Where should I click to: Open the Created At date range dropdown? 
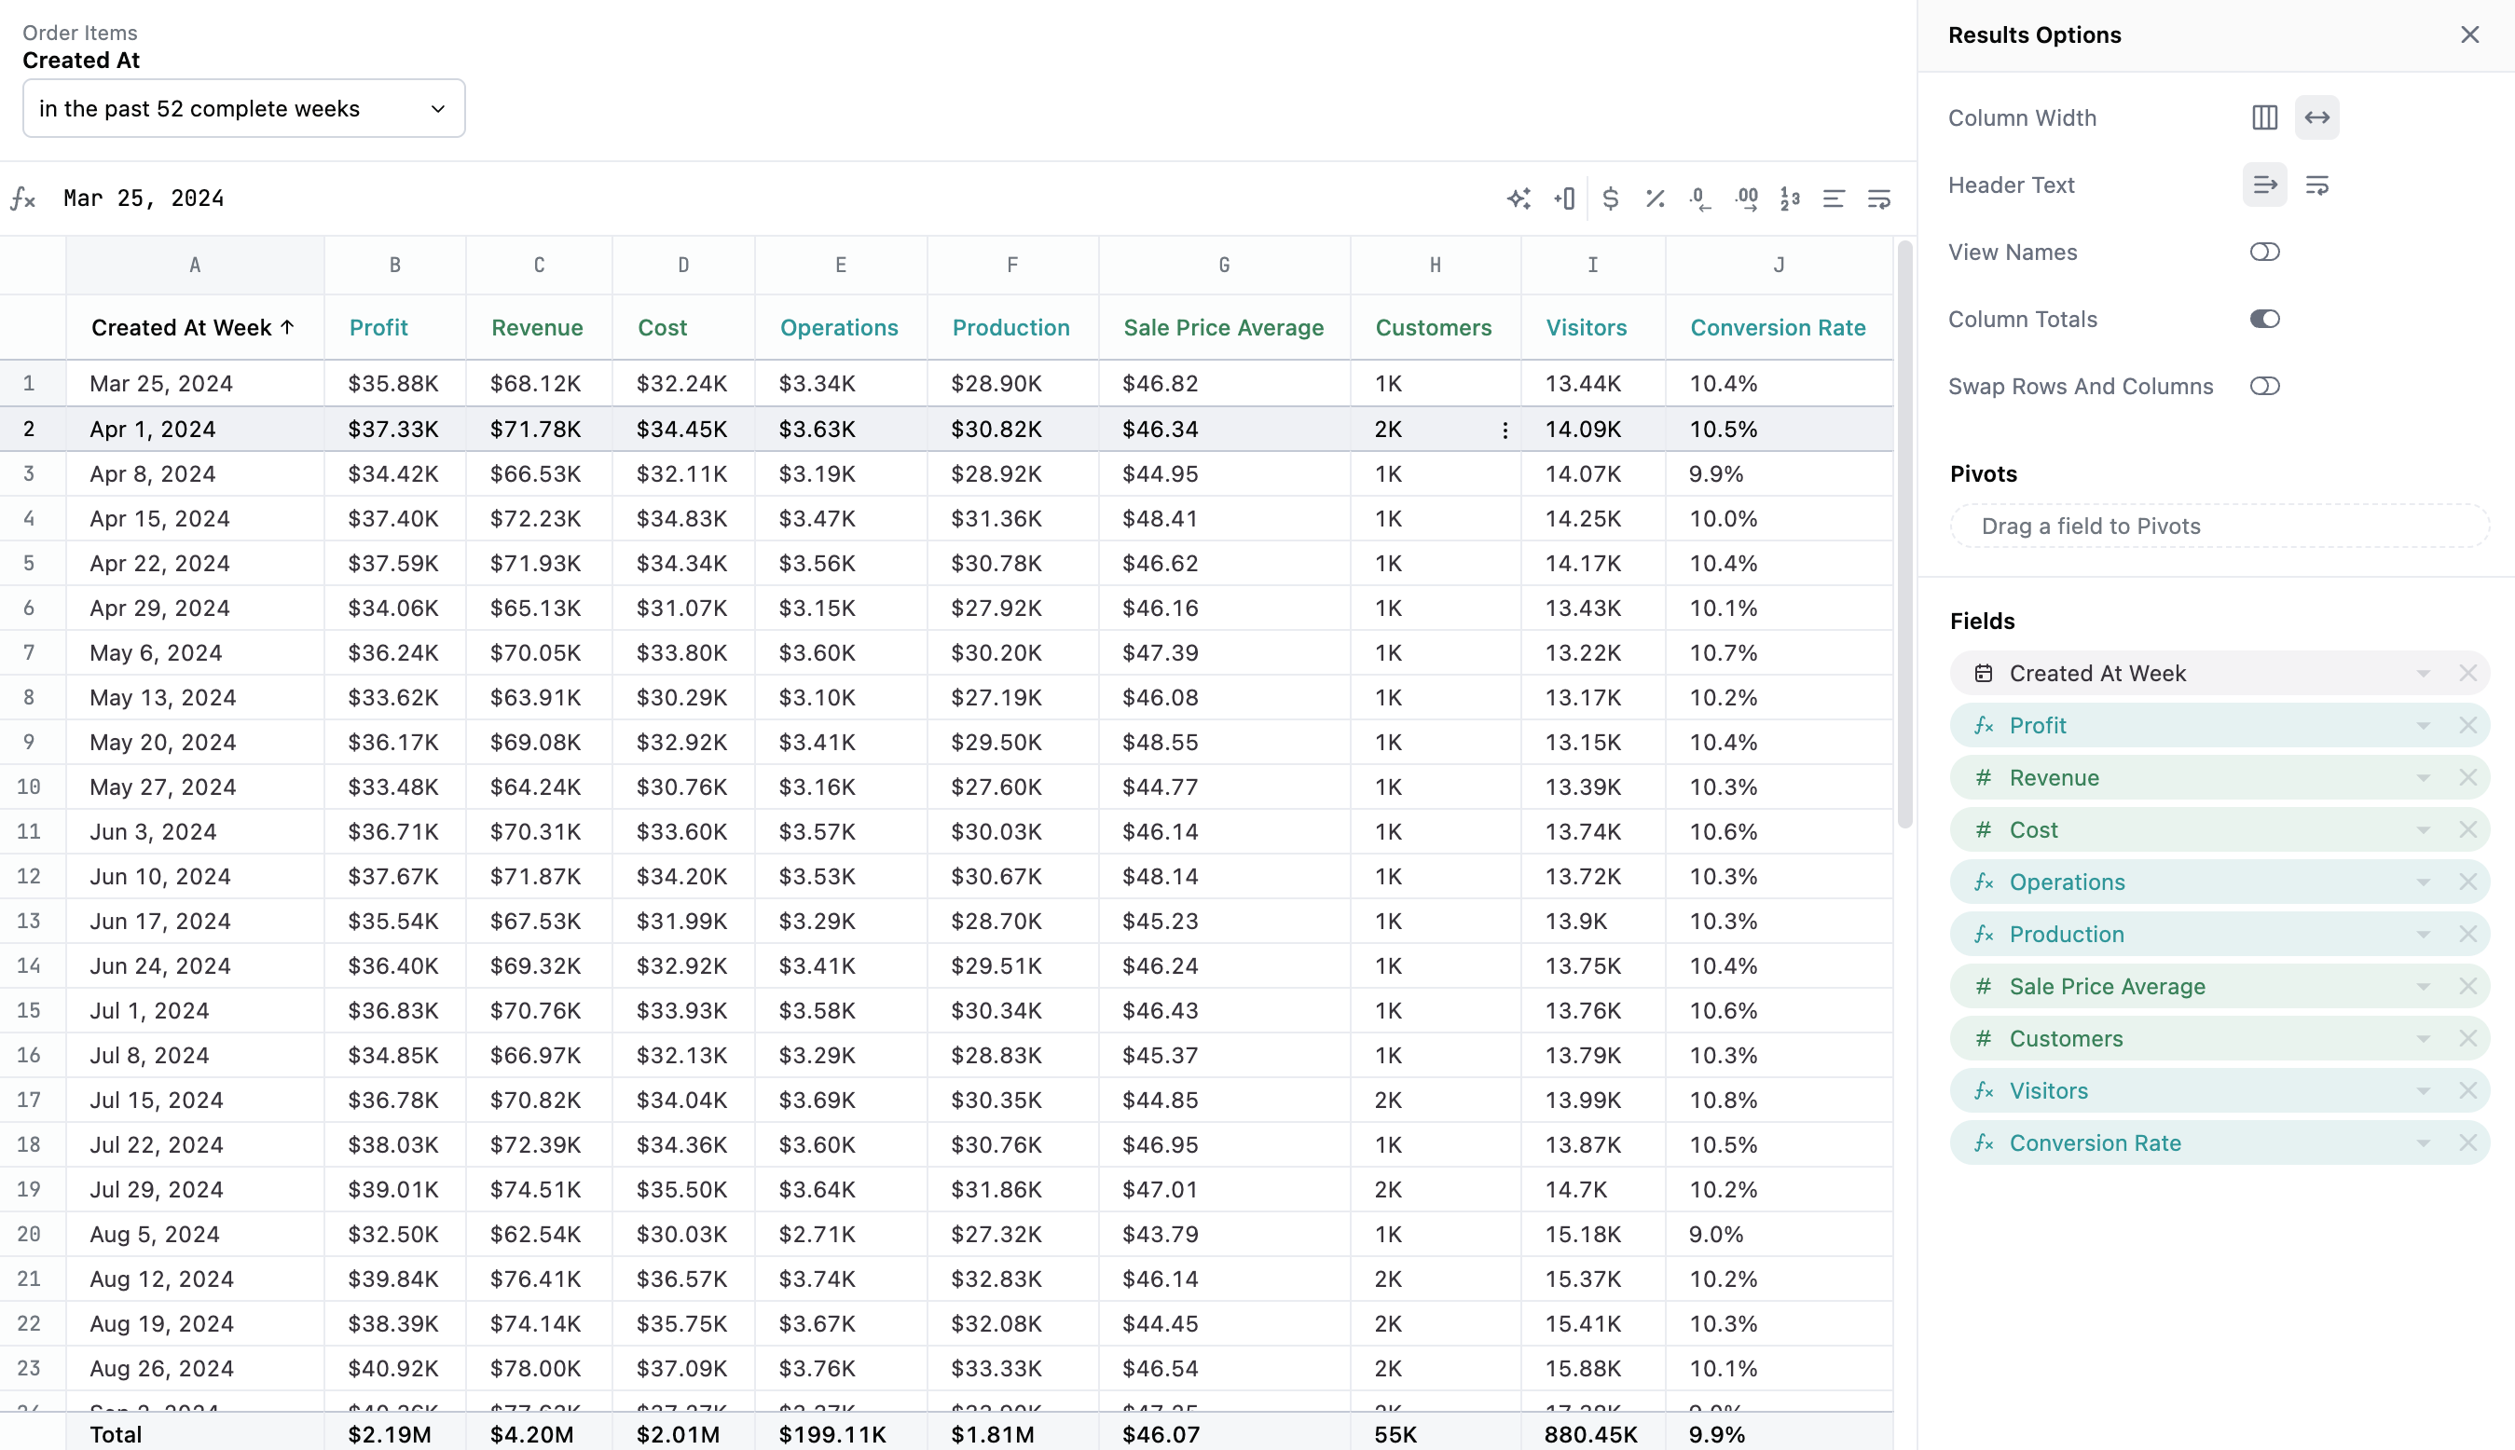(243, 108)
